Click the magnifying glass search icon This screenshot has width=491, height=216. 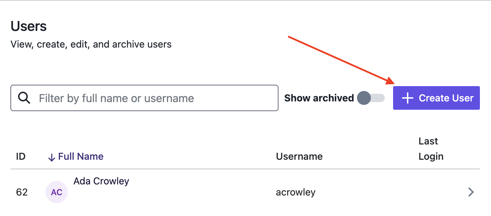coord(24,98)
